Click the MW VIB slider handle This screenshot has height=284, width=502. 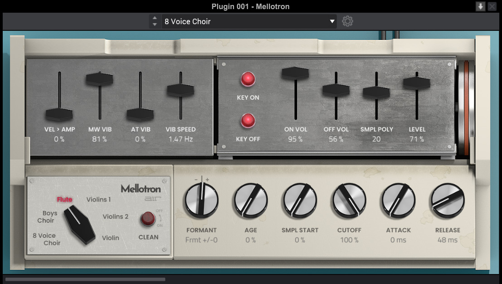pyautogui.click(x=100, y=79)
